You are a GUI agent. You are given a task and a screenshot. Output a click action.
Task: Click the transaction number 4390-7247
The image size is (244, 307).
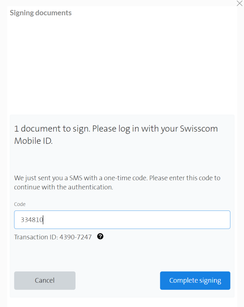pos(75,237)
